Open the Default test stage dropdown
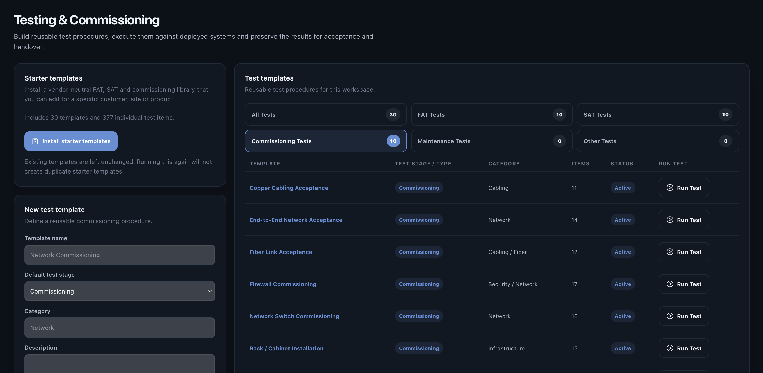Image resolution: width=763 pixels, height=373 pixels. point(120,291)
